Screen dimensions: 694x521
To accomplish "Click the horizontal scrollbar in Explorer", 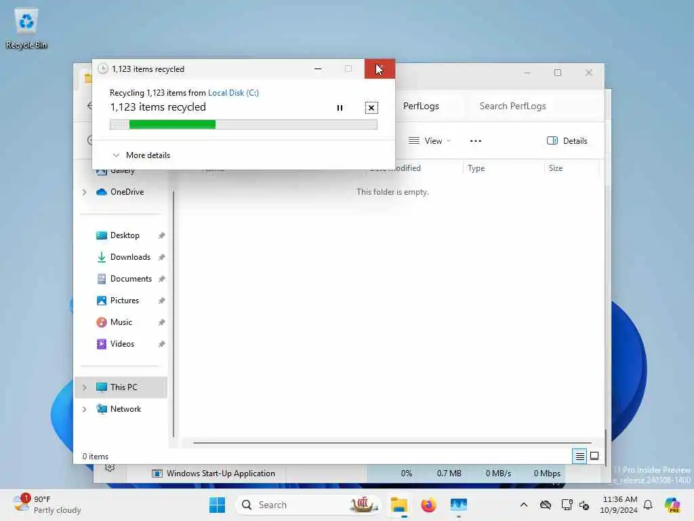I will [392, 442].
